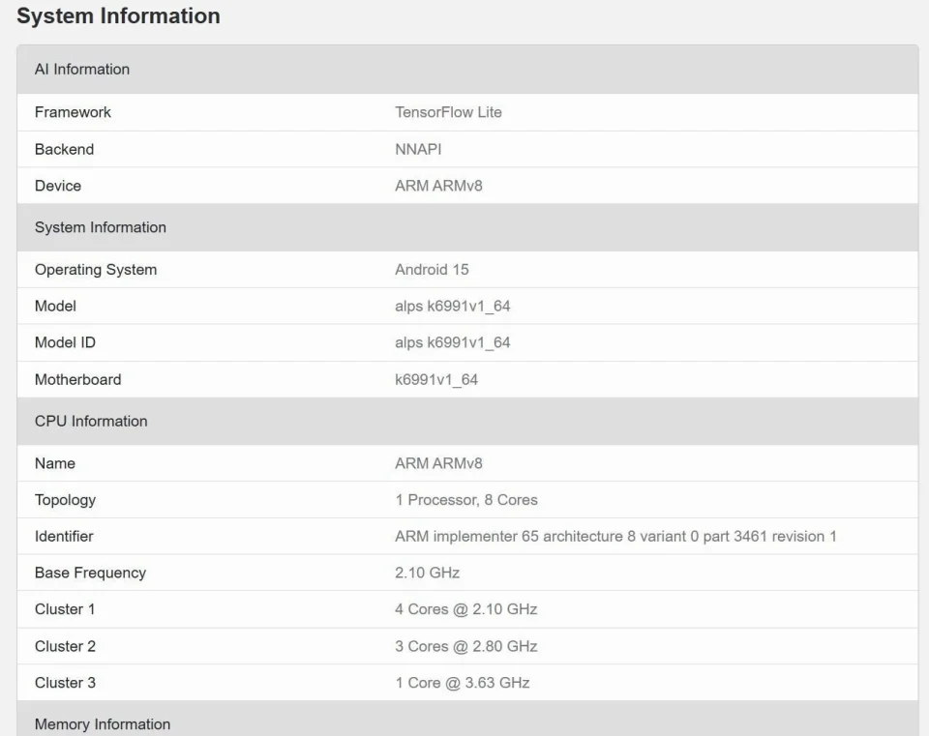Click the 1 Processor, 8 Cores value
929x736 pixels.
465,500
